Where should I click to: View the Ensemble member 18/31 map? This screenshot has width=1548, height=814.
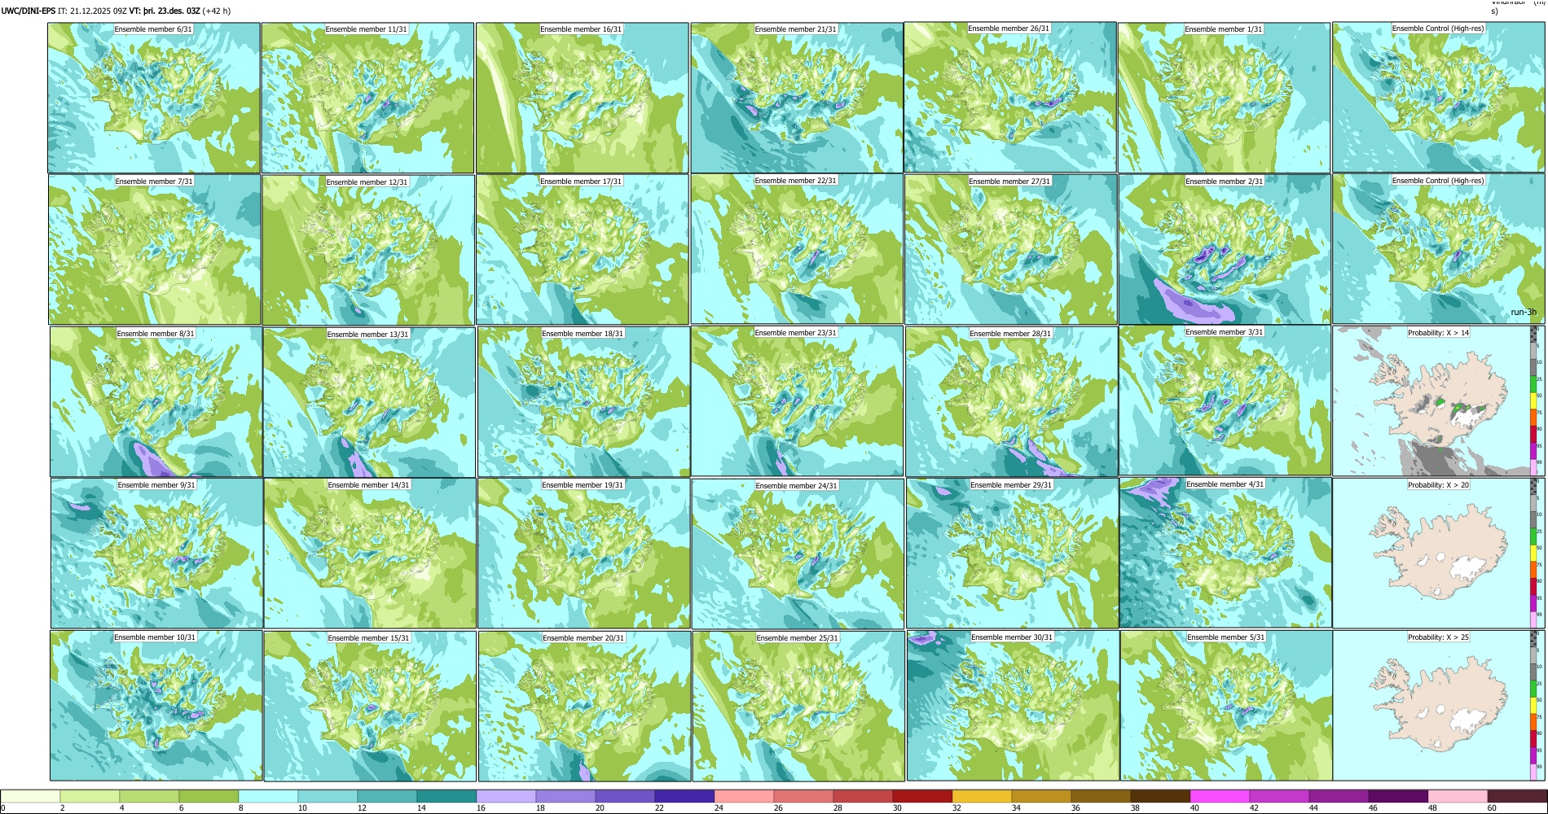point(583,402)
